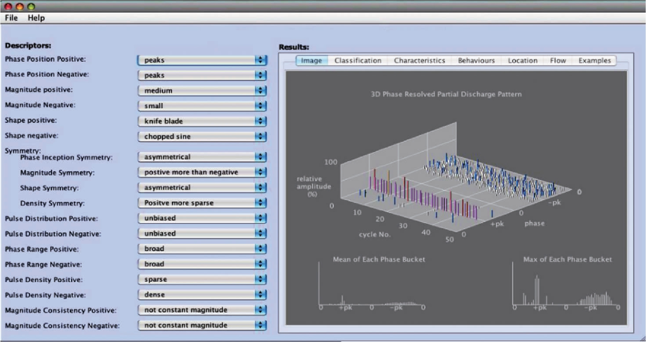The width and height of the screenshot is (646, 342).
Task: Show the Flow tab
Action: pos(558,61)
